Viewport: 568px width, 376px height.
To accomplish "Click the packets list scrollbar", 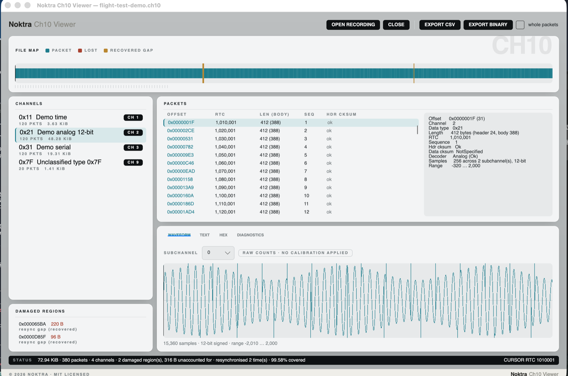I will 417,130.
